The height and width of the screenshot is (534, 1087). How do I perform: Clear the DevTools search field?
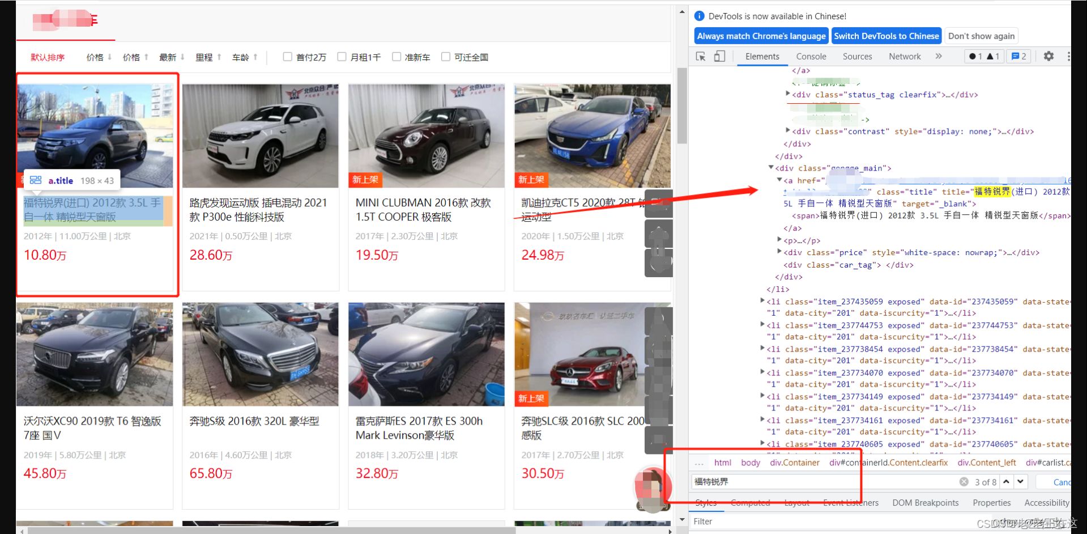pyautogui.click(x=964, y=481)
